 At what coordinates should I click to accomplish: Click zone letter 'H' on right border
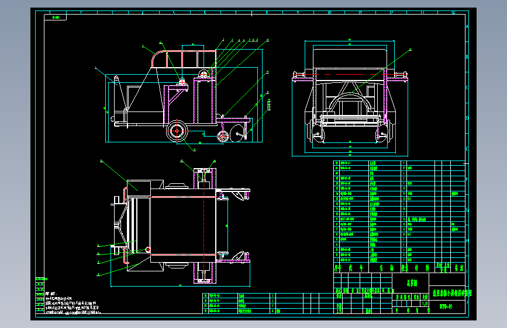pos(467,240)
